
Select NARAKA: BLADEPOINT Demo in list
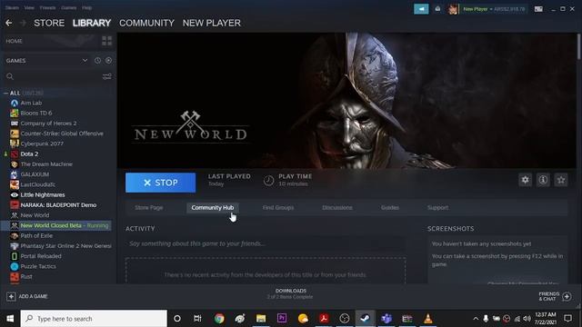(x=58, y=205)
